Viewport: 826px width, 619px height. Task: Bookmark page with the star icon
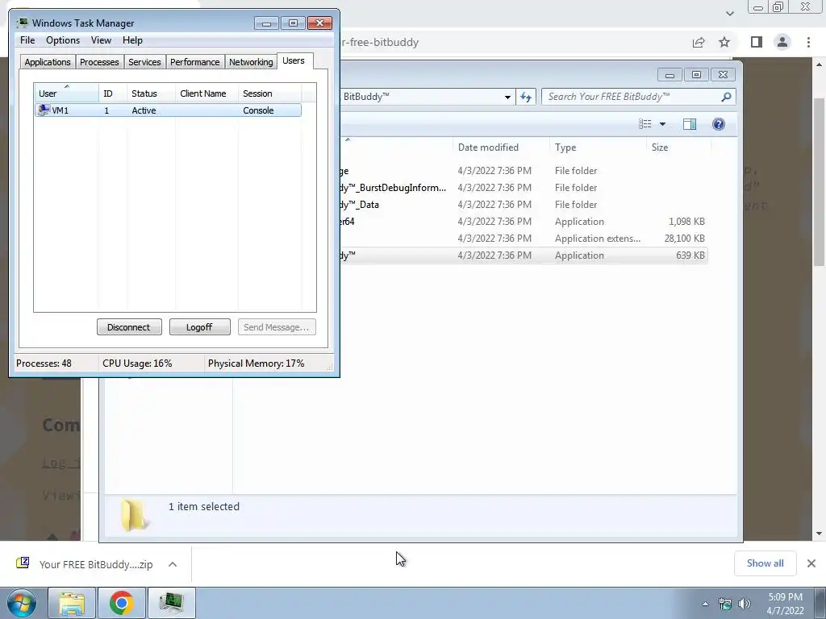point(724,42)
